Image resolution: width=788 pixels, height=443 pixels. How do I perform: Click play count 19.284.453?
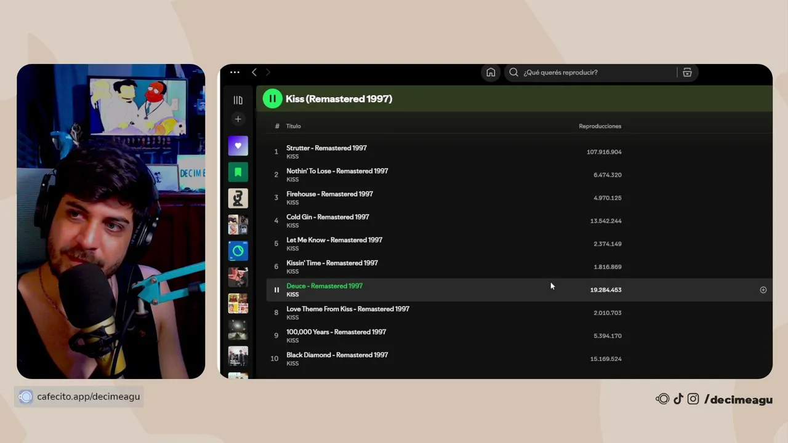pos(606,290)
